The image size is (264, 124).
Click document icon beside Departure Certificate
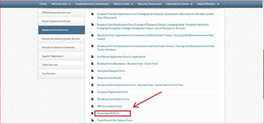pos(92,78)
